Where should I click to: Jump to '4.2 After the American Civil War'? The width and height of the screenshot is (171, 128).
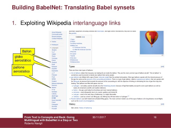coord(82,50)
